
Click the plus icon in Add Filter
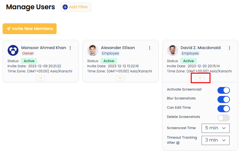click(65, 7)
